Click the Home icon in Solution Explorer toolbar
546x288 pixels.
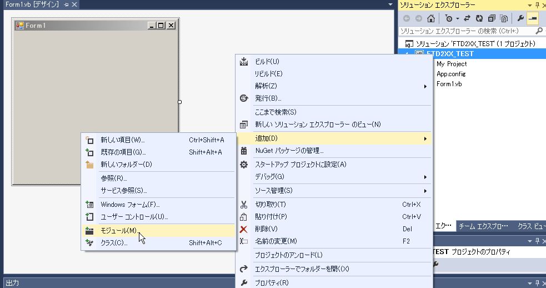430,18
